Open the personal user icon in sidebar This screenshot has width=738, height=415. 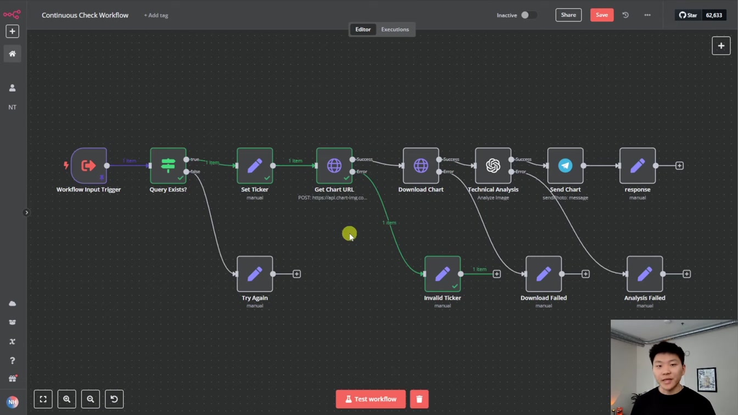click(x=12, y=88)
